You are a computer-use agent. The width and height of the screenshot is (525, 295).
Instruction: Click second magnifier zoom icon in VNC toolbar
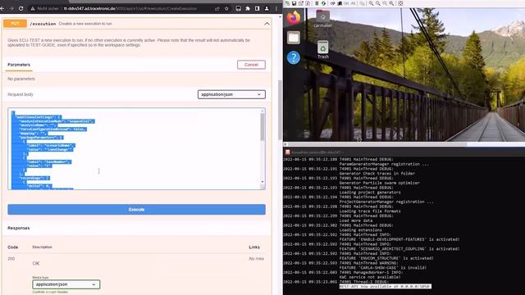coord(377,3)
